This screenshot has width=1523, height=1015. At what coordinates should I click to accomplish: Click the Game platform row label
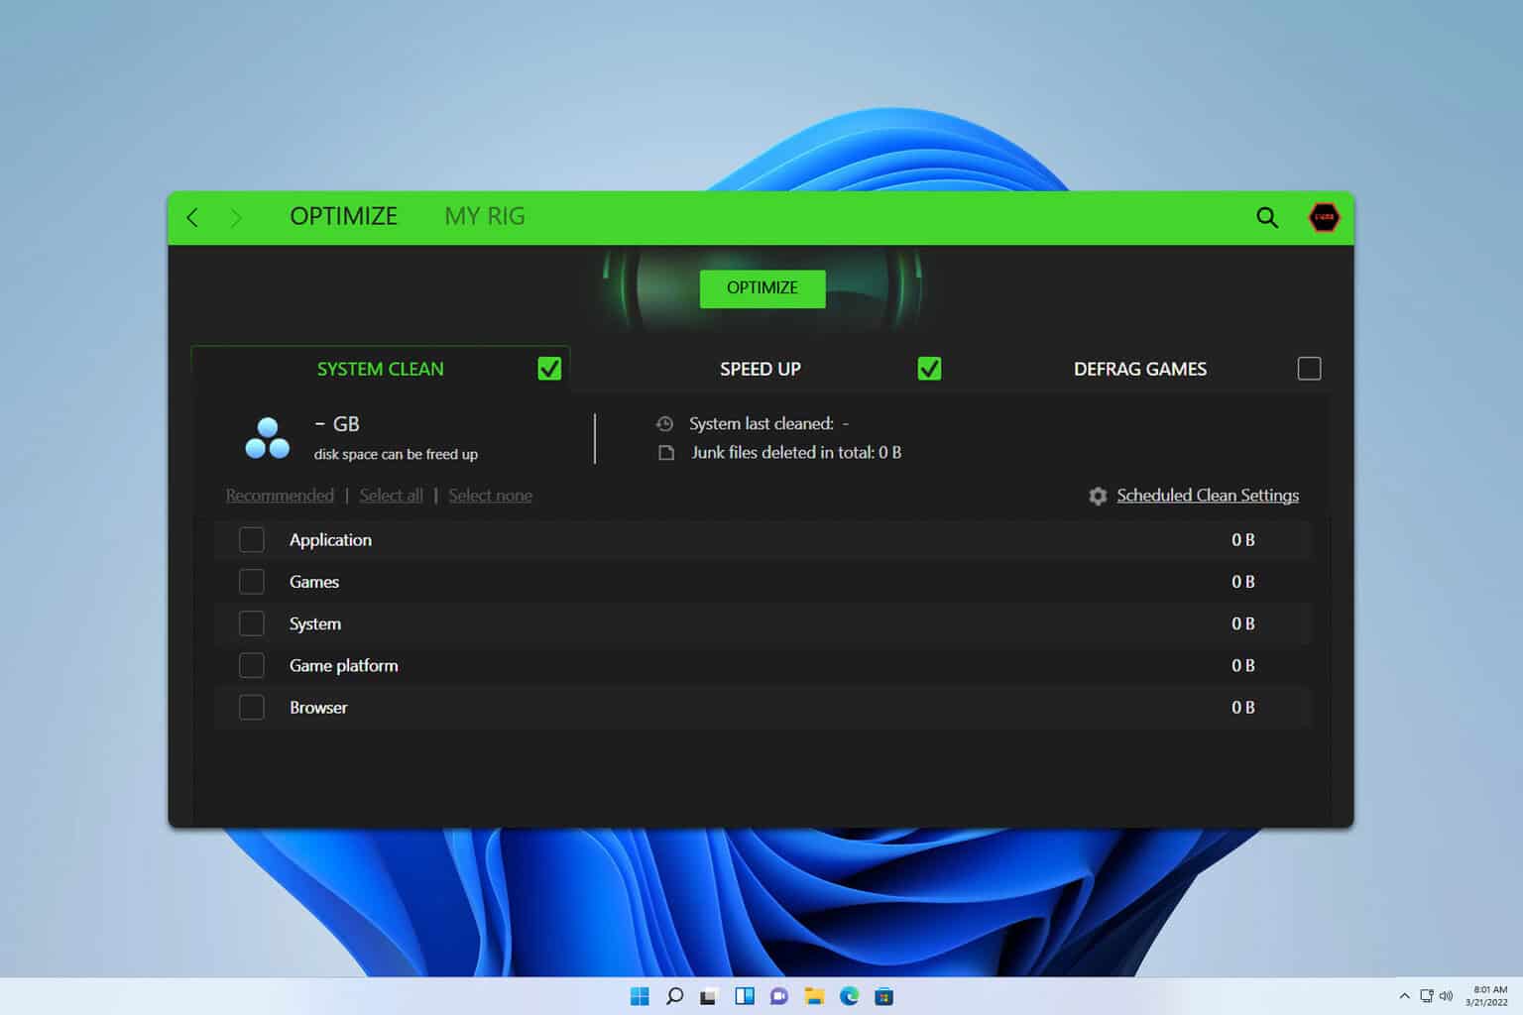[343, 665]
